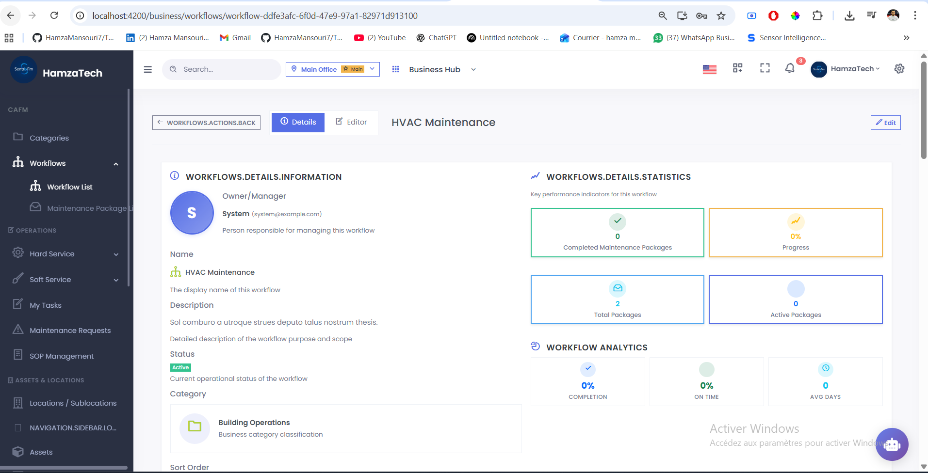Screen dimensions: 928x473
Task: Click the SOP Management sidebar icon
Action: coord(17,355)
